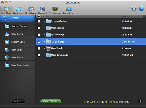Check the System Caches checkbox
This screenshot has width=146, height=108.
(x=39, y=21)
